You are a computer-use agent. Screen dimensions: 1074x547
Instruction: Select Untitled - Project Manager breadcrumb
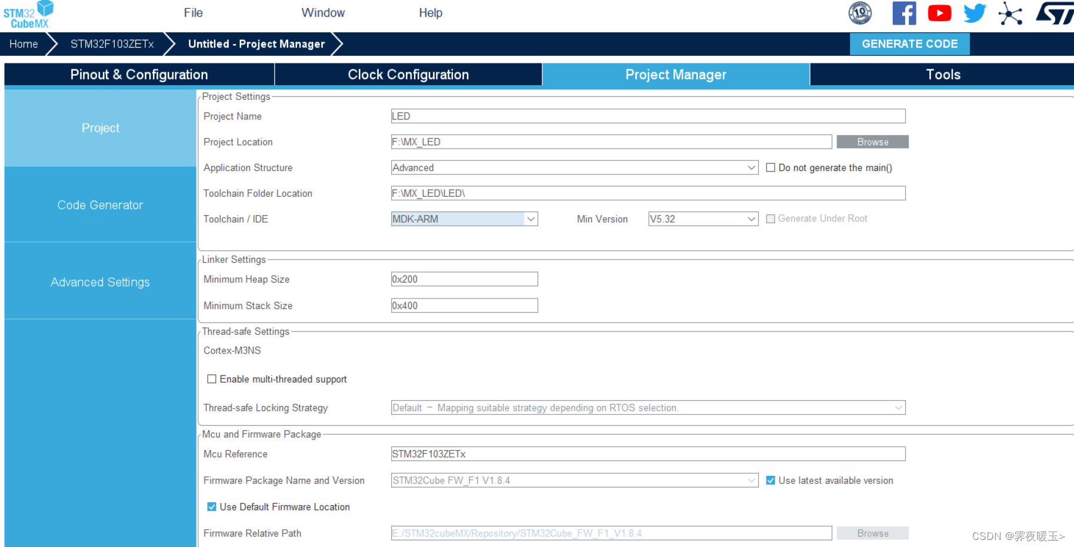(x=256, y=44)
